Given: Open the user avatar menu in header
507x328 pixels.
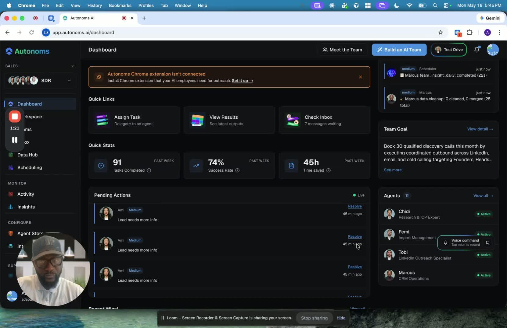Looking at the screenshot, I should (x=493, y=50).
